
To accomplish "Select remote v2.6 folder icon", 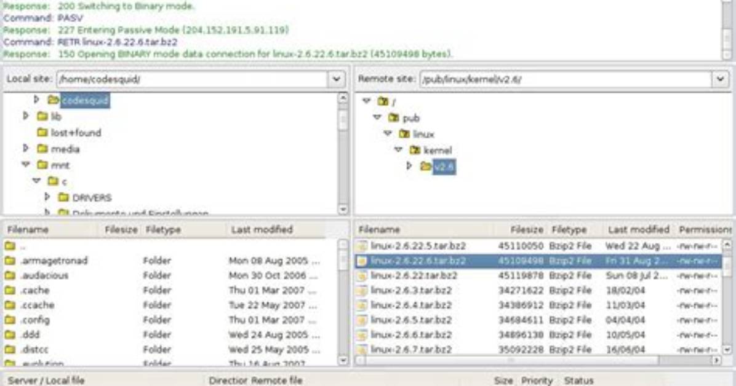I will tap(426, 167).
